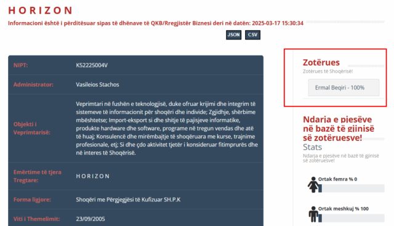Click founding date 23/09/2005
The width and height of the screenshot is (394, 226).
(90, 219)
